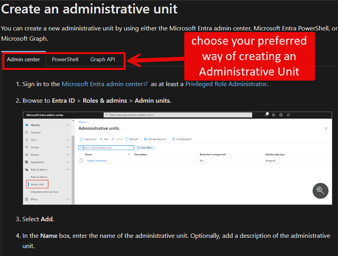Select Admin units in the sidebar
338x256 pixels.
click(37, 184)
